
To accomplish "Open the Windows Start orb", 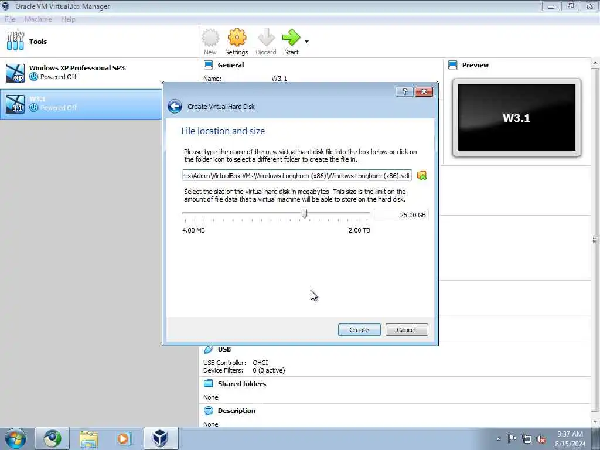I will pos(16,438).
